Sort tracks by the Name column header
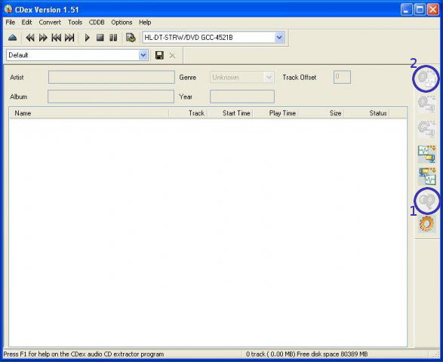 tap(89, 113)
